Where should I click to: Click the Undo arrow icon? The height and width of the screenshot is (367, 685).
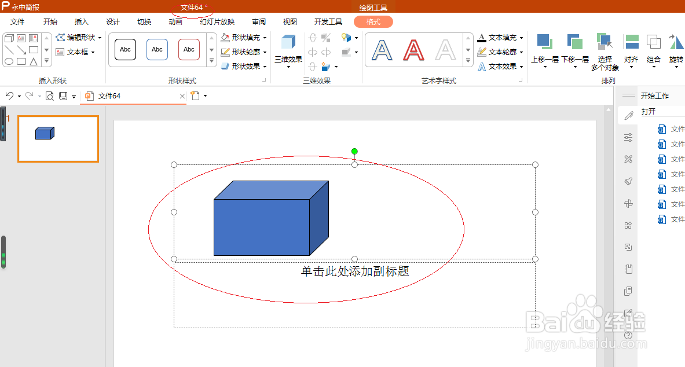(9, 96)
